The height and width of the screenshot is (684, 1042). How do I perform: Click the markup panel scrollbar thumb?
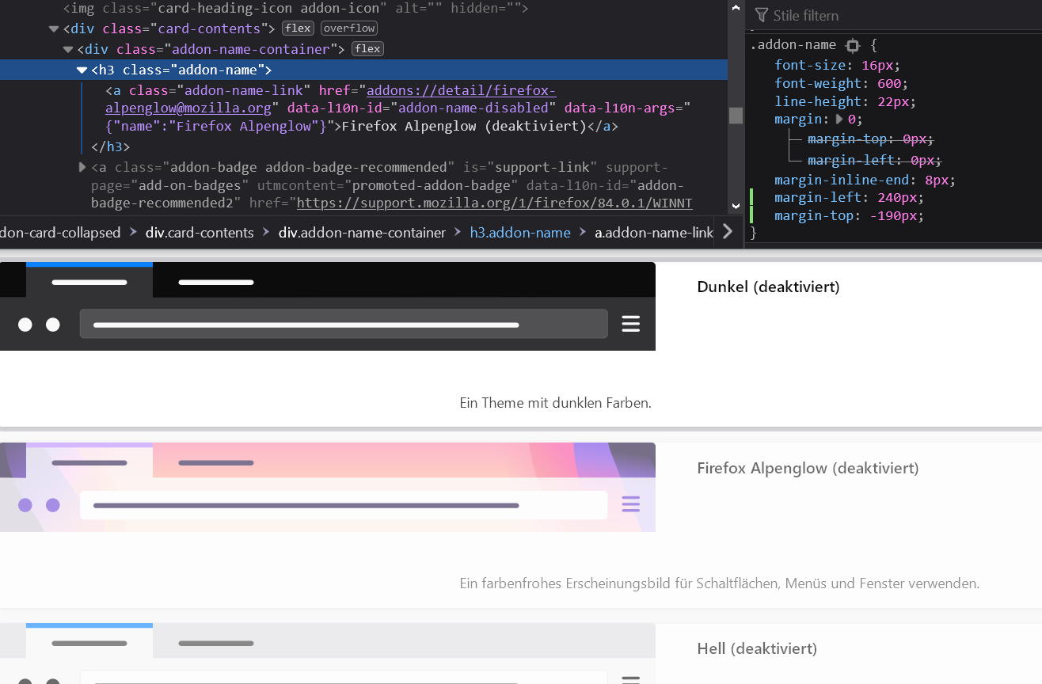point(736,116)
